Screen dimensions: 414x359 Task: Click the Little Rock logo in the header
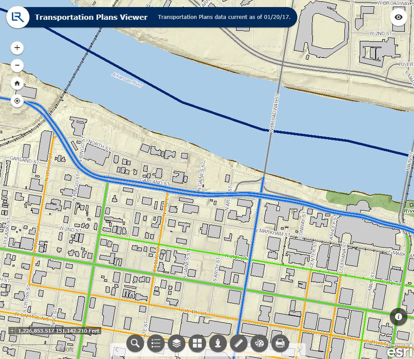[x=18, y=18]
